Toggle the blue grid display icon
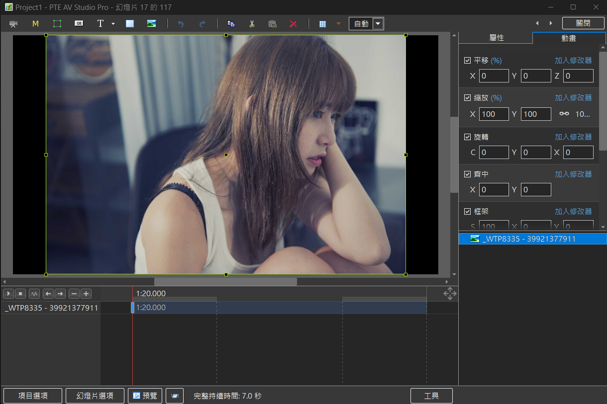 (x=322, y=24)
